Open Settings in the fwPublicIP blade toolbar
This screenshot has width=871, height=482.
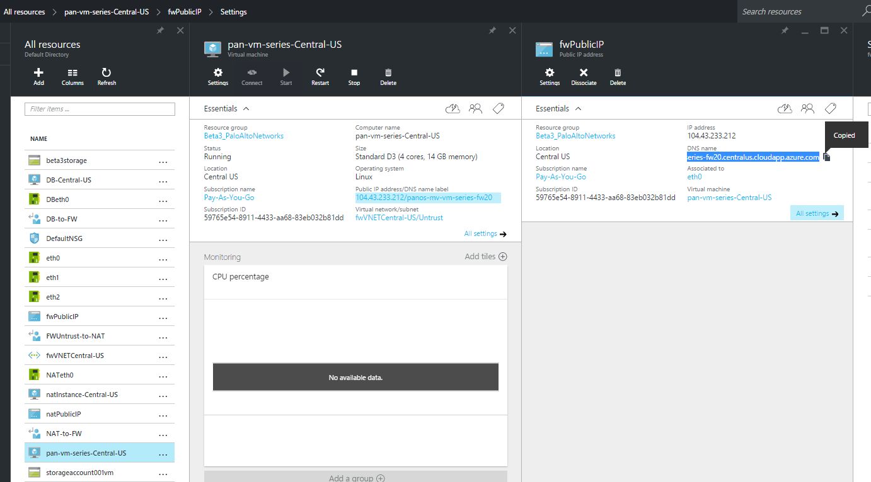click(x=550, y=77)
